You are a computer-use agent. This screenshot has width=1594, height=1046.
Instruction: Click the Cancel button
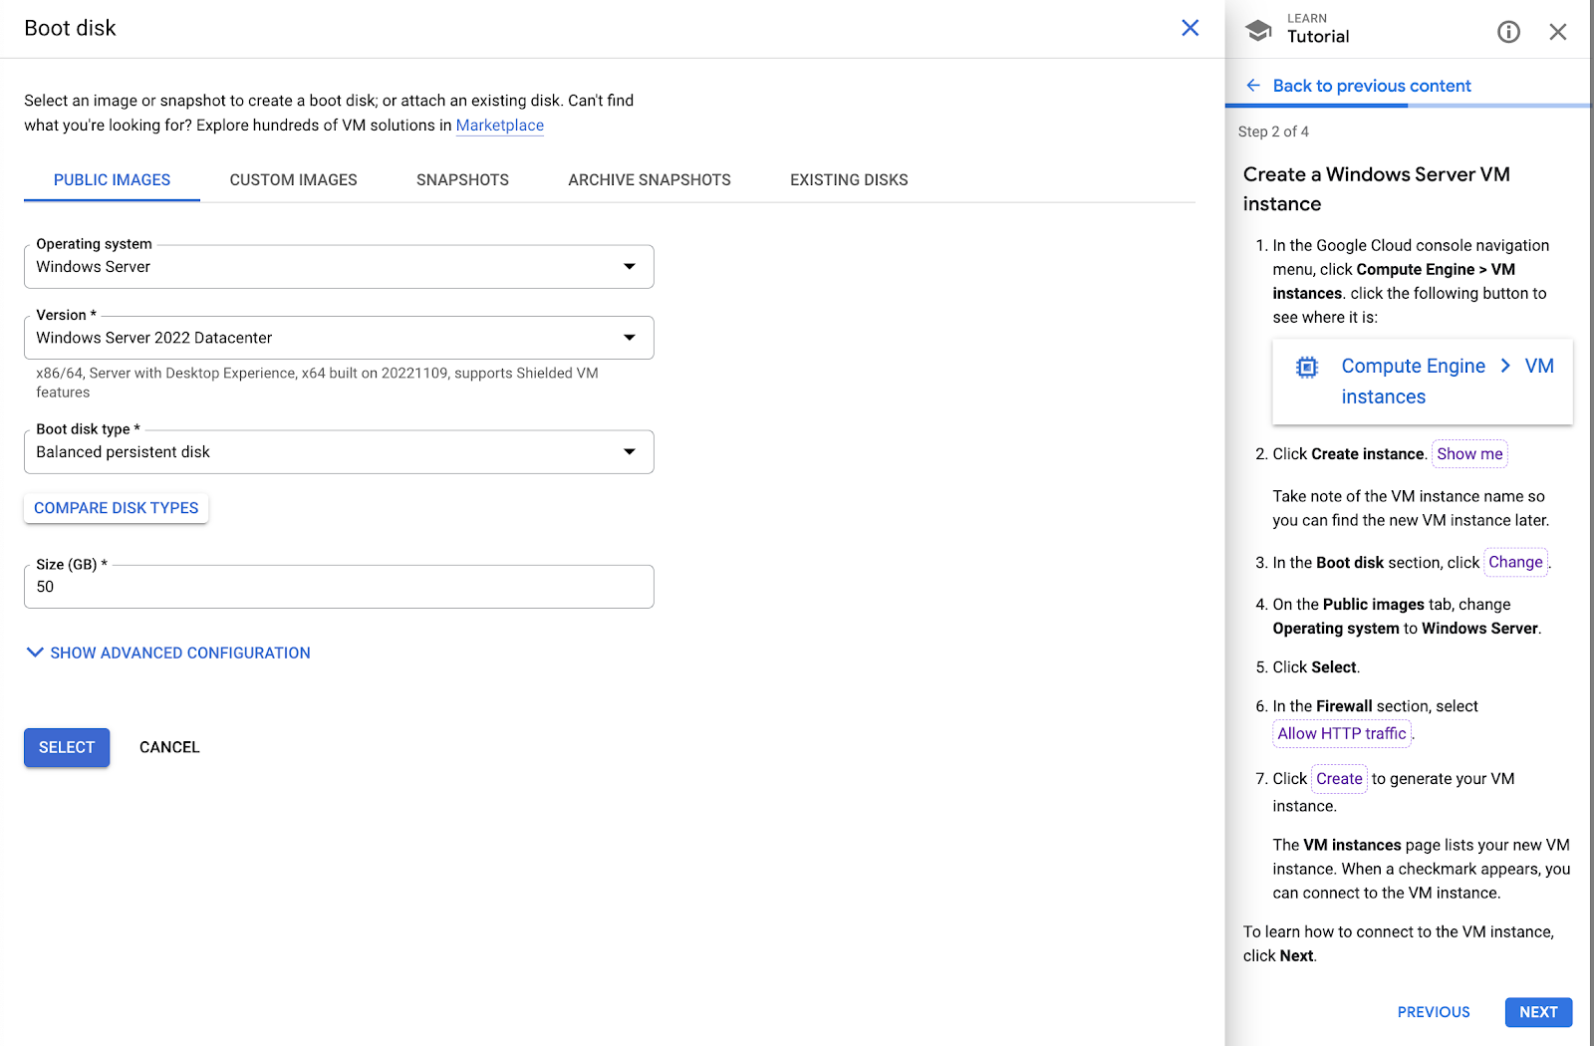(x=169, y=747)
